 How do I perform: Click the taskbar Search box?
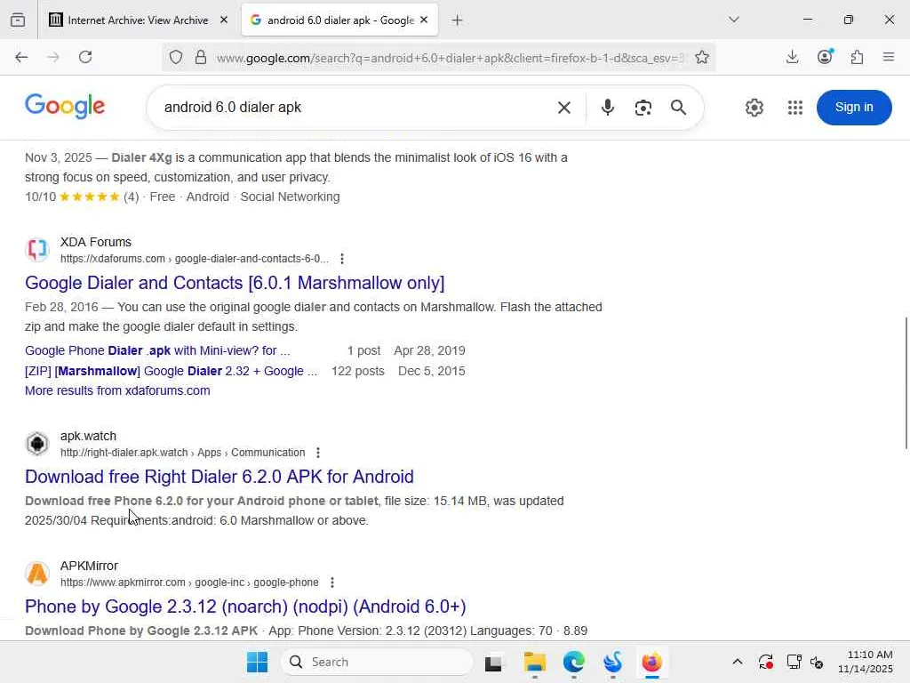pyautogui.click(x=377, y=662)
